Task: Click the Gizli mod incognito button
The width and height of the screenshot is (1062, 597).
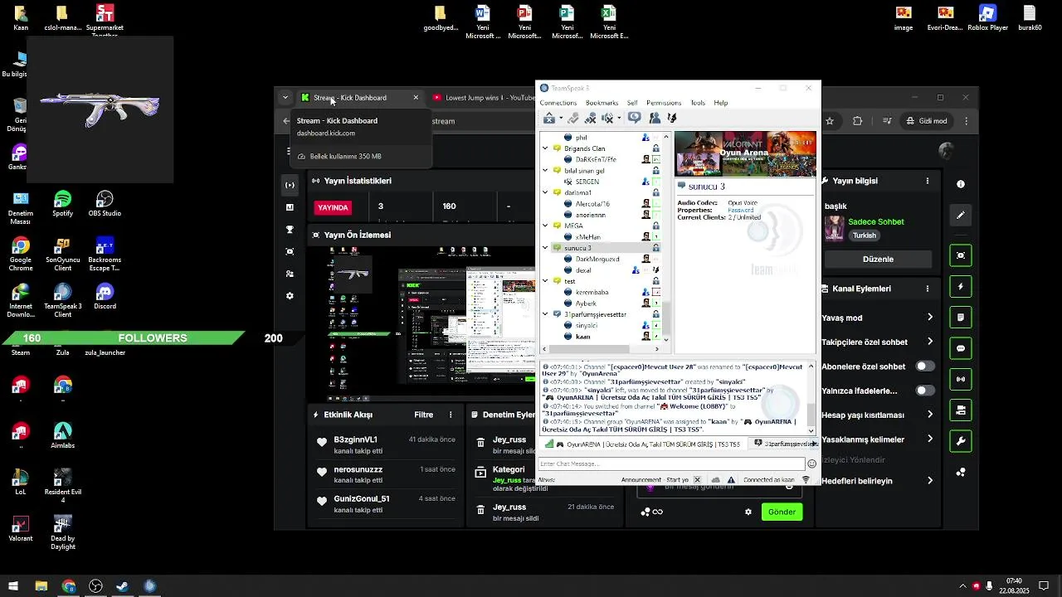Action: pos(927,121)
